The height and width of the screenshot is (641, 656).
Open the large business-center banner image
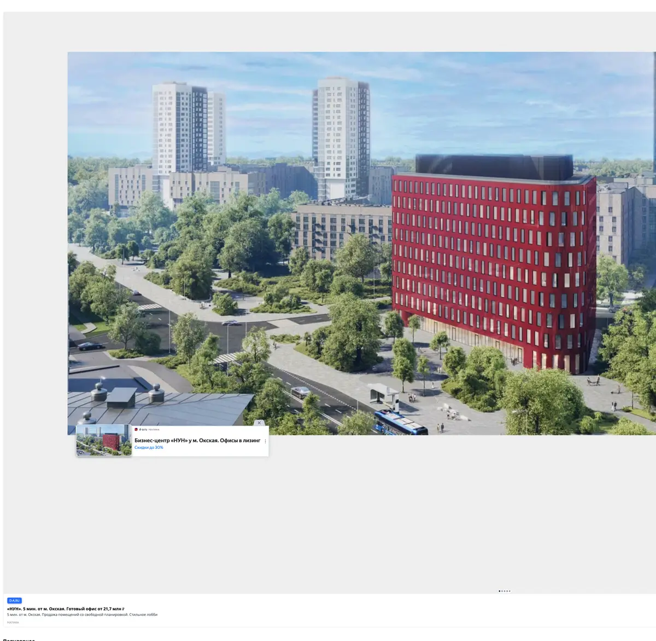[x=361, y=244]
